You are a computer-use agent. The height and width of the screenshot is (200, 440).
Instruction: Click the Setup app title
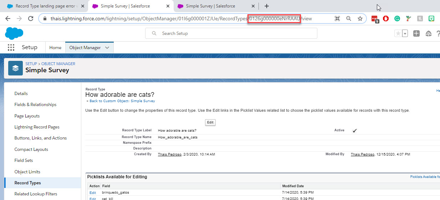pyautogui.click(x=30, y=47)
